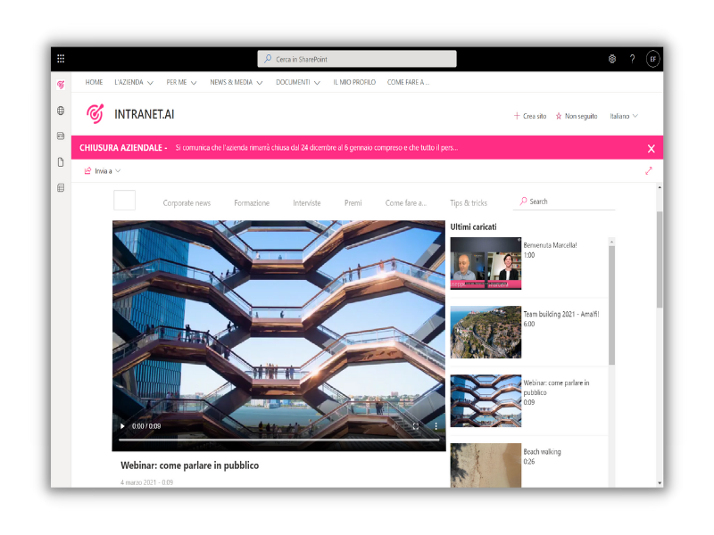Open the file page icon in left sidebar
Image resolution: width=714 pixels, height=535 pixels.
pyautogui.click(x=61, y=162)
